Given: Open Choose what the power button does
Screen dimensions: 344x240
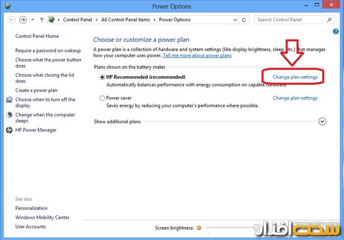Looking at the screenshot, I should click(48, 63).
